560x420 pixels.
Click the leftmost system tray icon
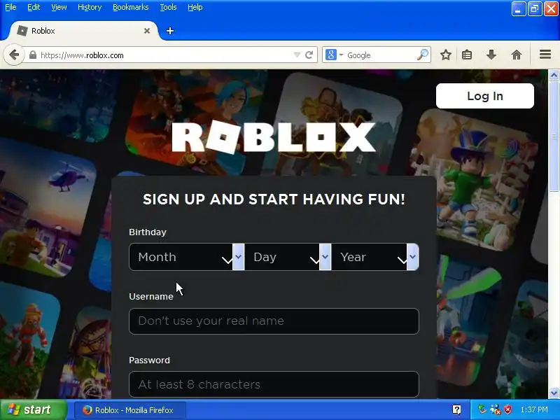[482, 409]
